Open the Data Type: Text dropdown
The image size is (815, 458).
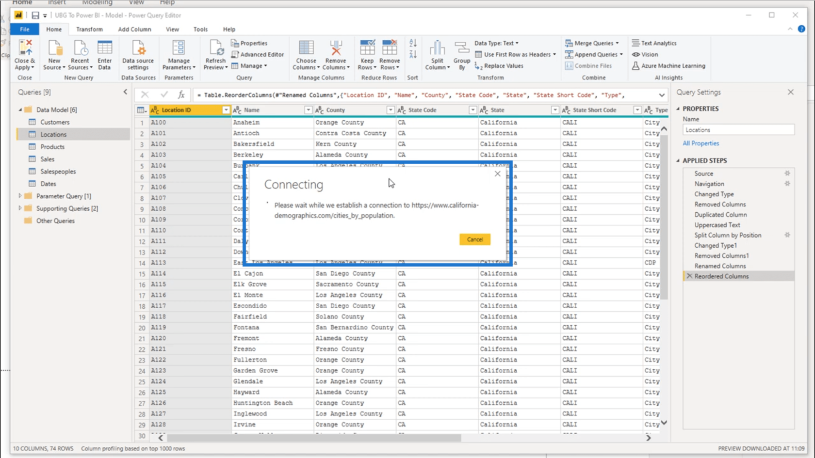(x=496, y=43)
